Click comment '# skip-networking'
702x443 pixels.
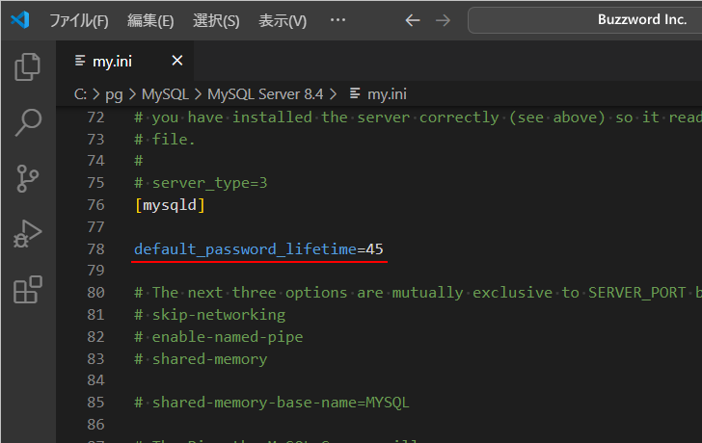[210, 315]
